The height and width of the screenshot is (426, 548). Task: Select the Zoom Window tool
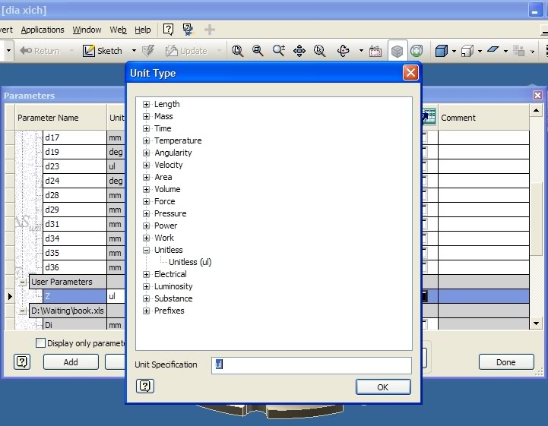click(258, 51)
